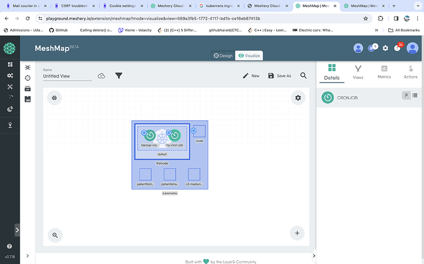Click the Meshery logo in sidebar
This screenshot has width=424, height=264.
(x=9, y=48)
